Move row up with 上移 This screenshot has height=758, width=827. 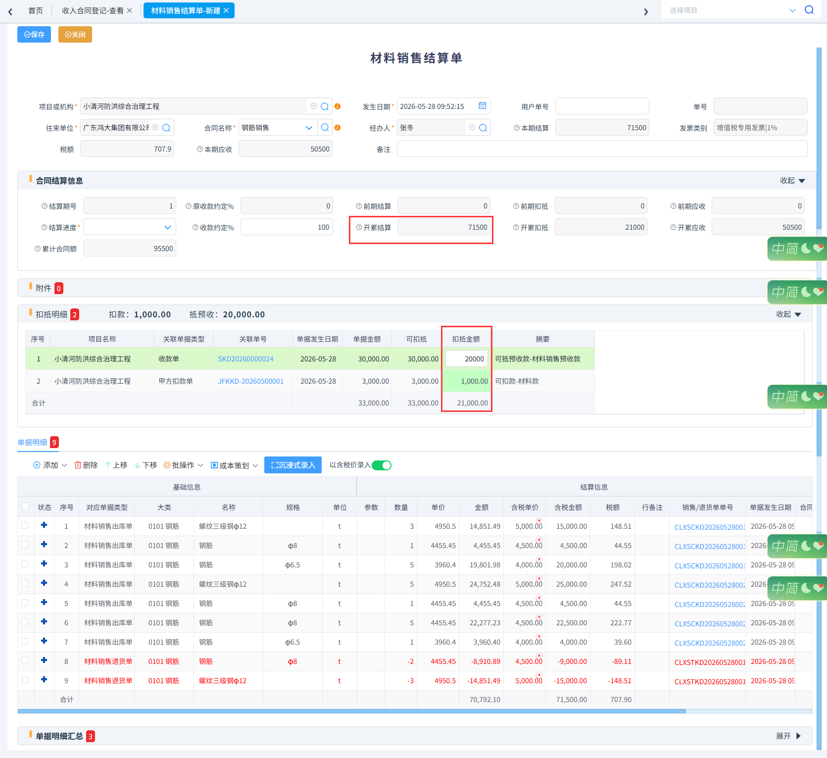(116, 465)
